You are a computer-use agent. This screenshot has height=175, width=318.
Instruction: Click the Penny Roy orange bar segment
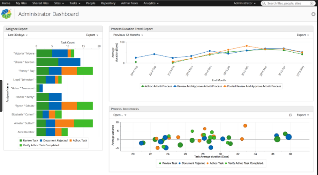coord(69,71)
